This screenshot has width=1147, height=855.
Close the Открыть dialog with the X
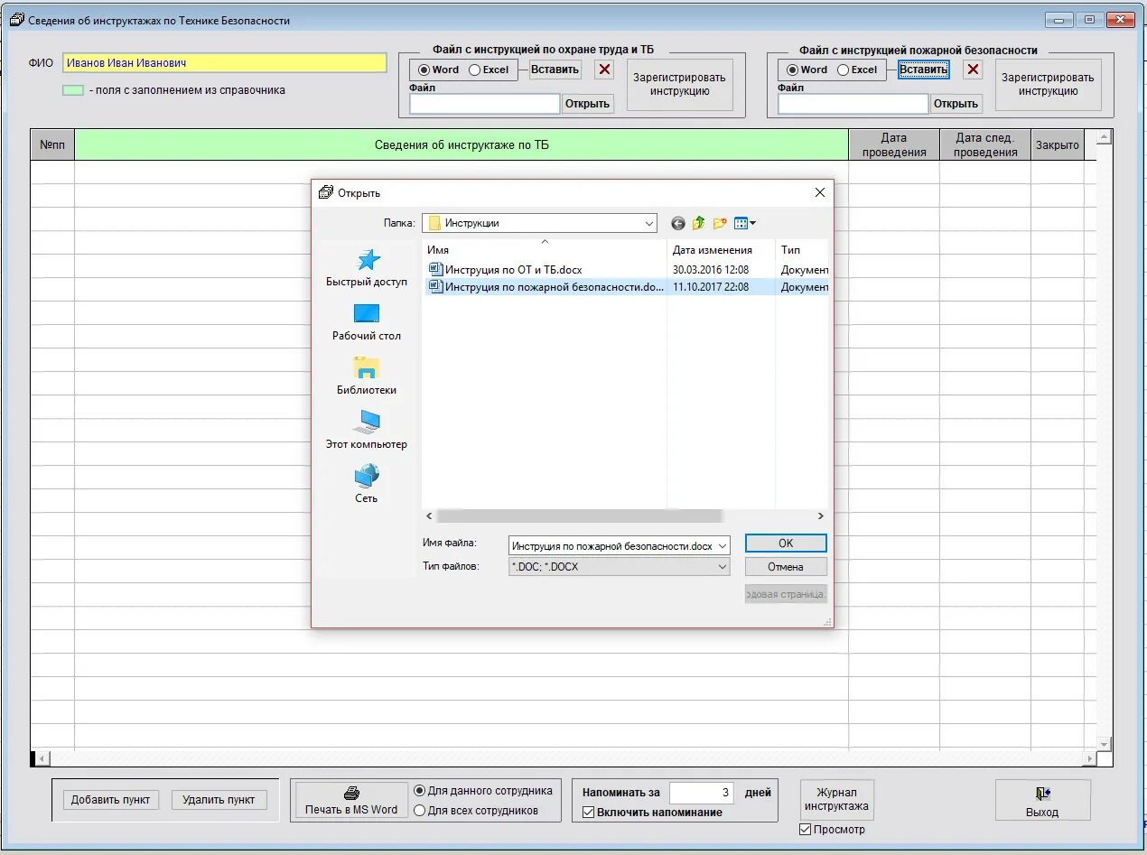[820, 192]
